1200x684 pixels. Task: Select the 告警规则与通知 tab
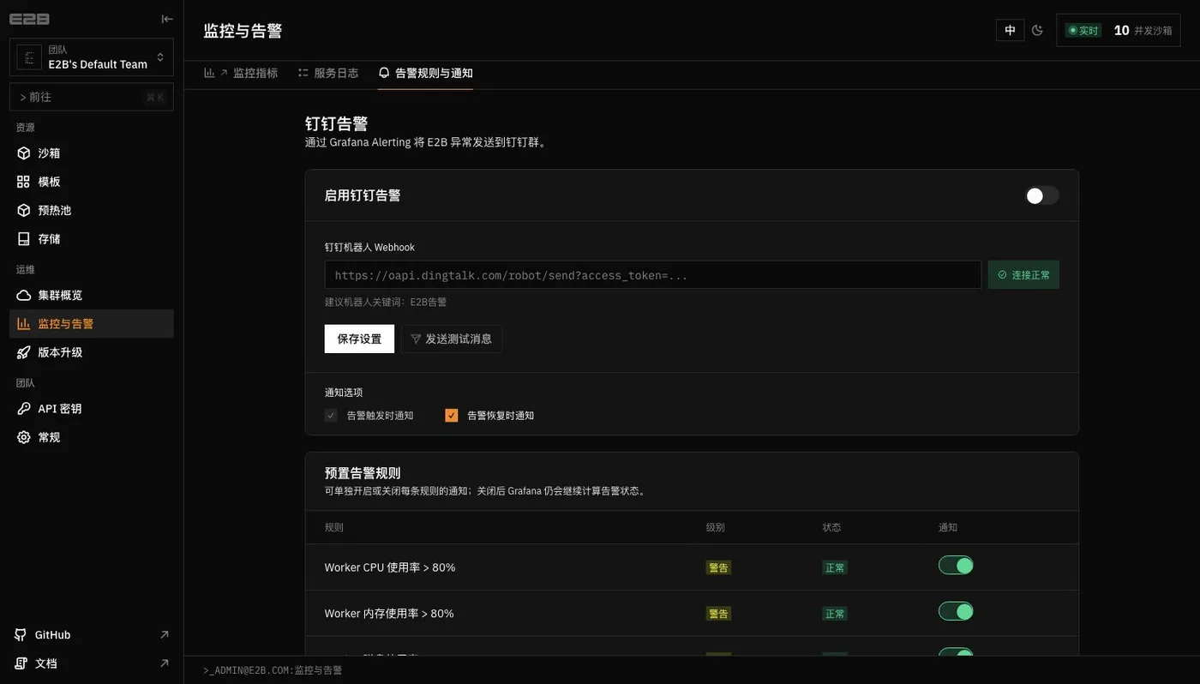tap(426, 73)
